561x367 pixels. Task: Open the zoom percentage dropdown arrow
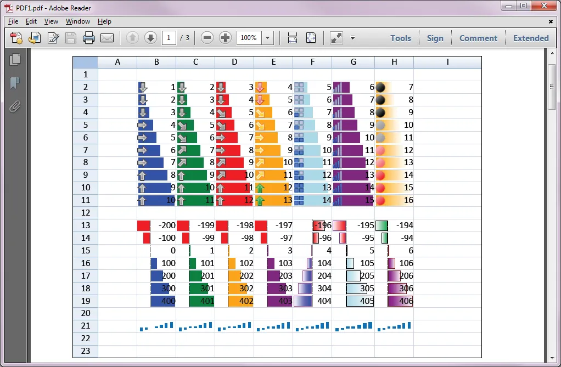pos(267,38)
